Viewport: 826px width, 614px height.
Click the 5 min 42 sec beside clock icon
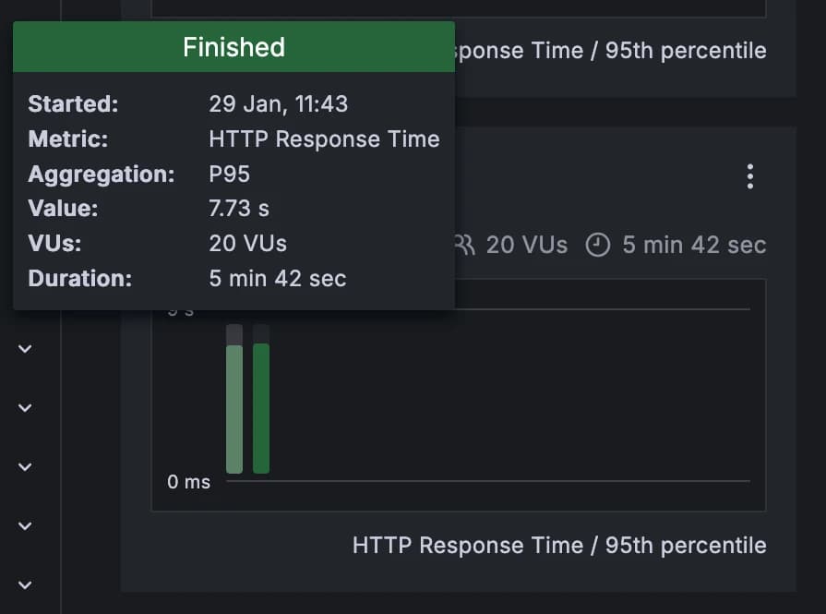(x=694, y=245)
